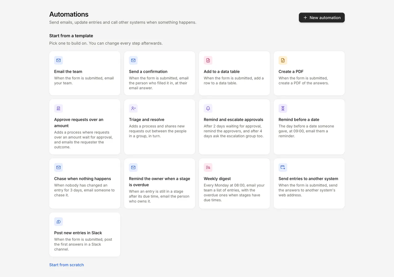
Task: Select "Remind the owner when a stage is overdue" title
Action: [x=159, y=182]
